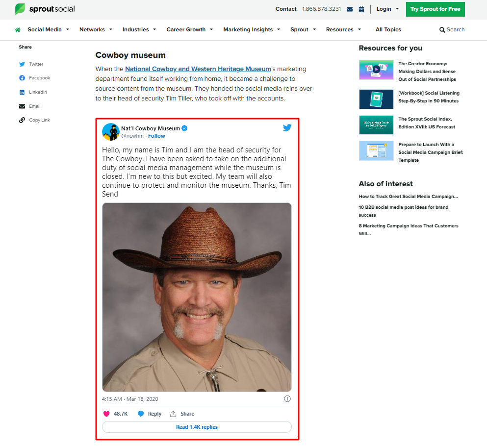
Task: Select the All Topics menu item
Action: tap(388, 29)
